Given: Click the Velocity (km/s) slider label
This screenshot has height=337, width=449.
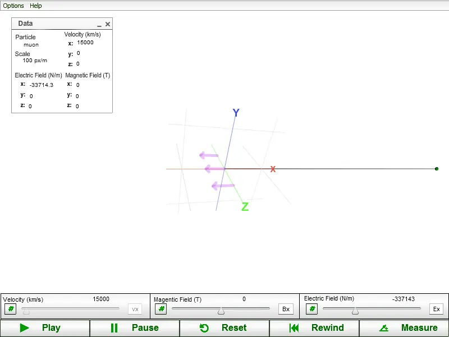Looking at the screenshot, I should [x=23, y=299].
